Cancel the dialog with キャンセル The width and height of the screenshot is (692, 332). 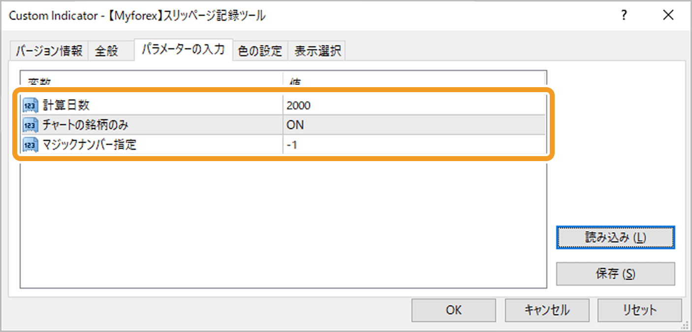[x=547, y=310]
